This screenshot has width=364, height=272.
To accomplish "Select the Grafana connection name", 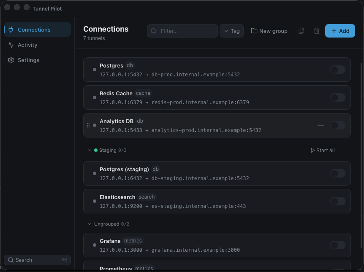I will pyautogui.click(x=110, y=241).
